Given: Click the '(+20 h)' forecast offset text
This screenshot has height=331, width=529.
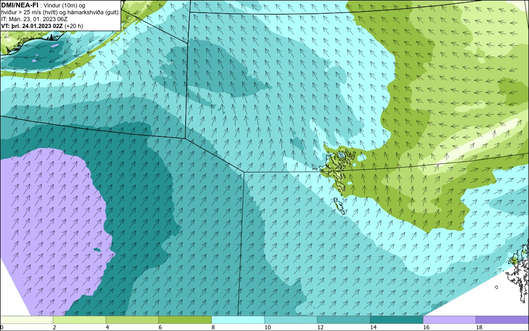Looking at the screenshot, I should [74, 26].
